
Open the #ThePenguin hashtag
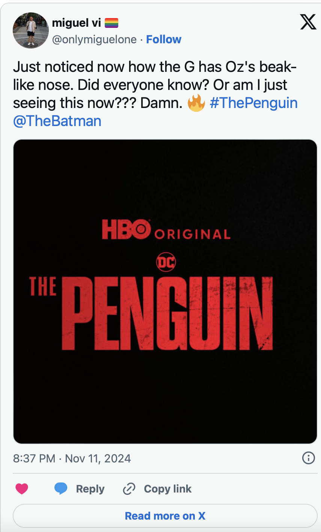(x=254, y=103)
